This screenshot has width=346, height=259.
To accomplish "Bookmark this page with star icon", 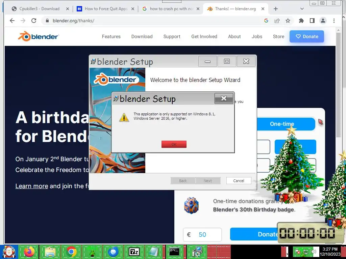I will point(288,21).
